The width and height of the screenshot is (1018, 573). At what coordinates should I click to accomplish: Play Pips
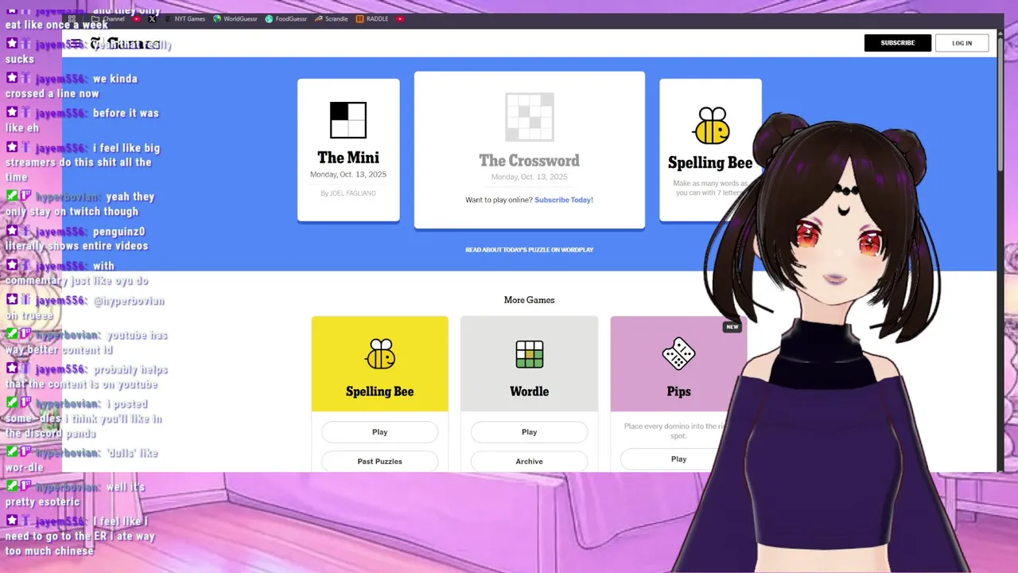point(678,459)
